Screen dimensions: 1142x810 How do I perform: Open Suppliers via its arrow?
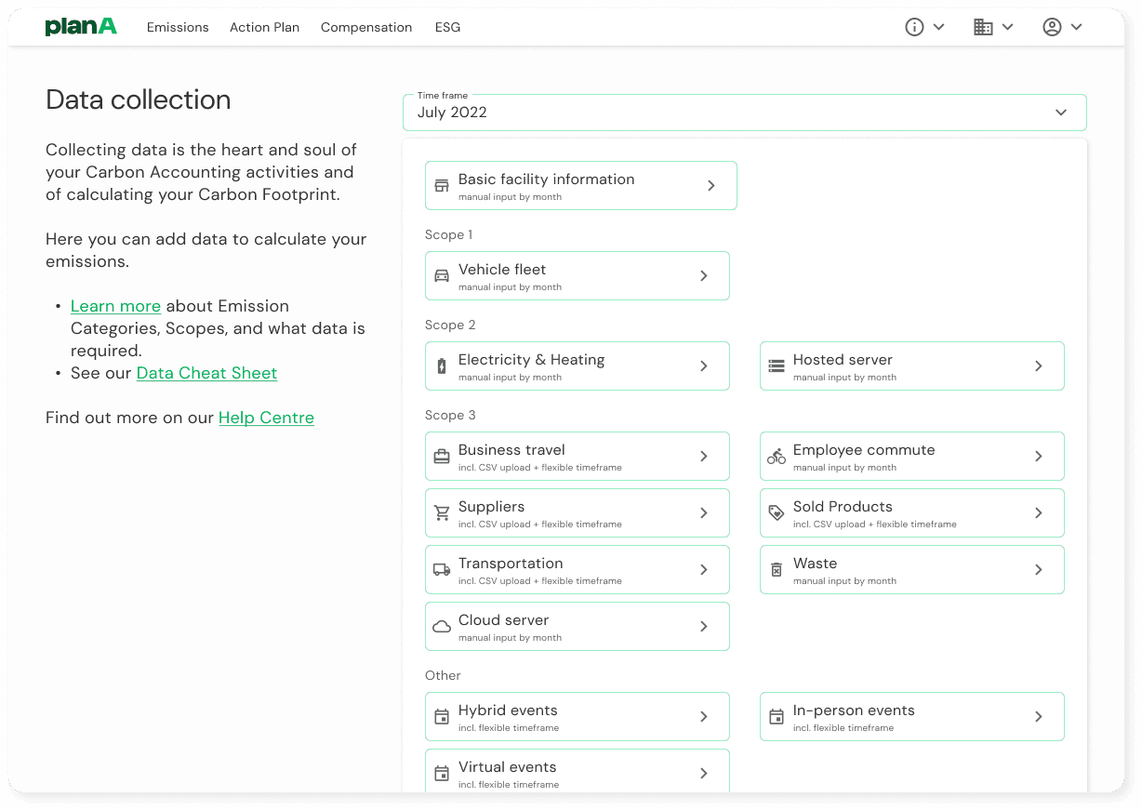[x=704, y=513]
